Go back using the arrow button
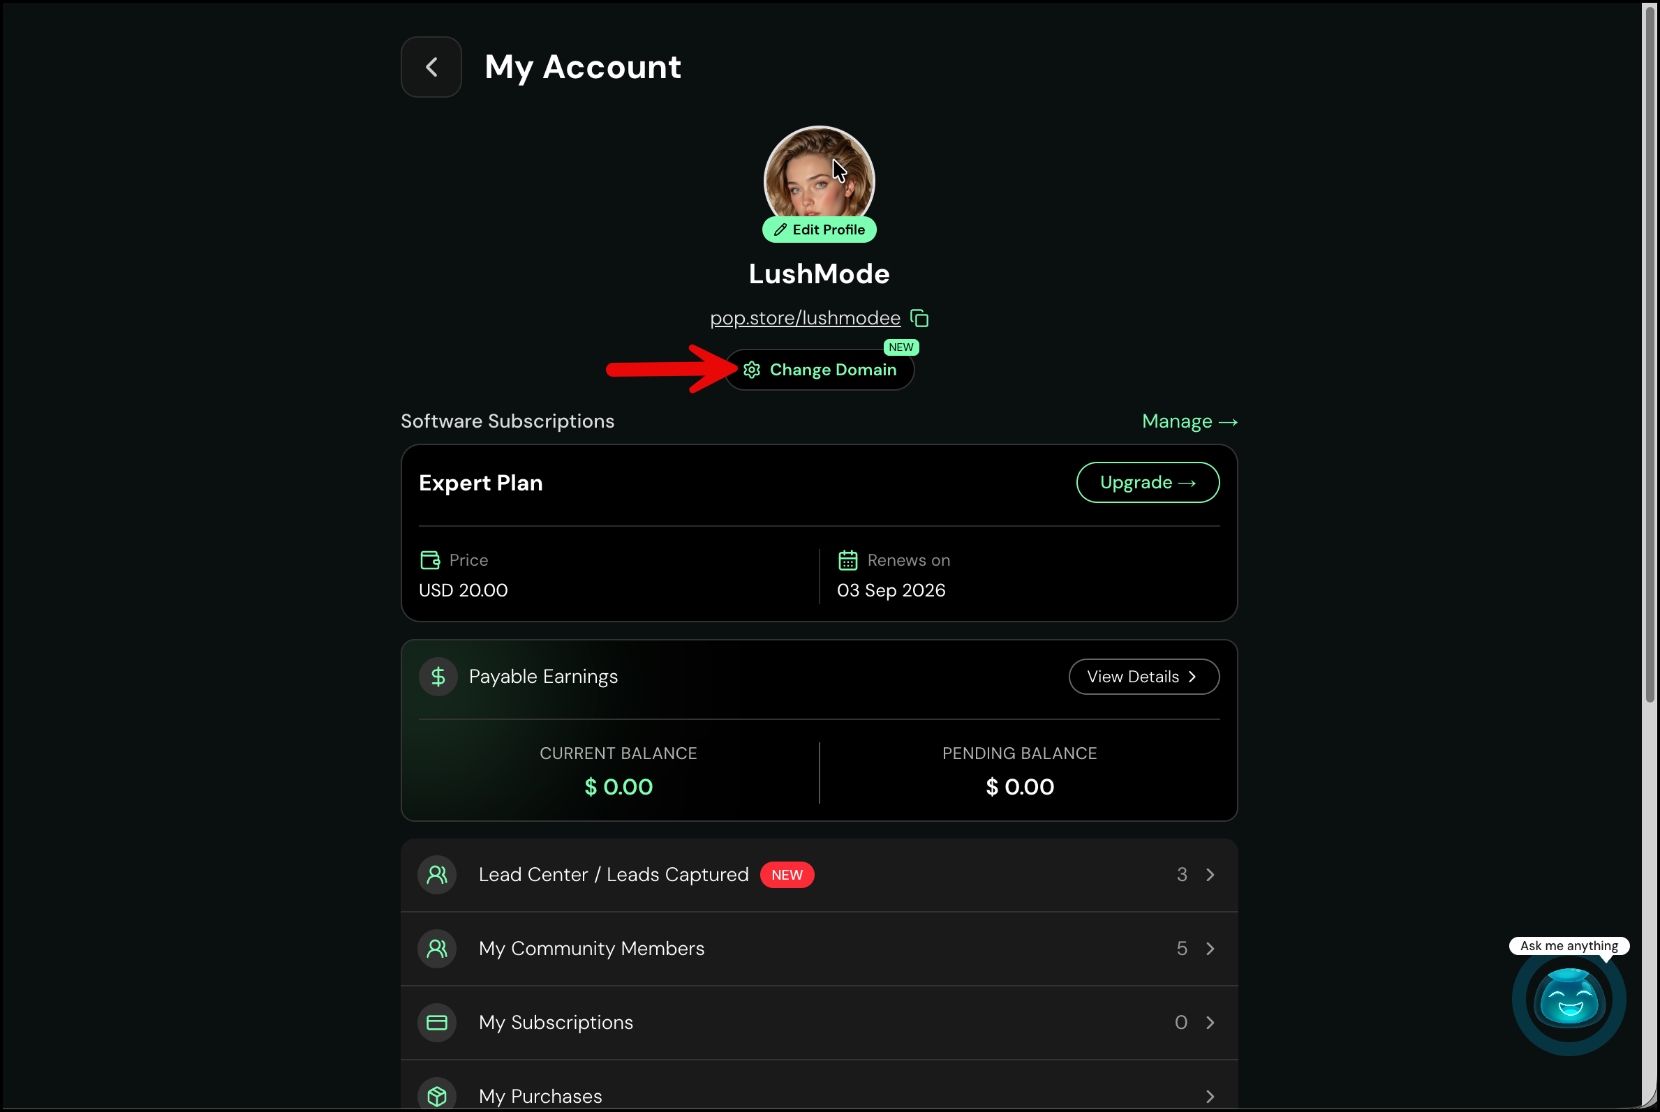Image resolution: width=1660 pixels, height=1112 pixels. 431,67
